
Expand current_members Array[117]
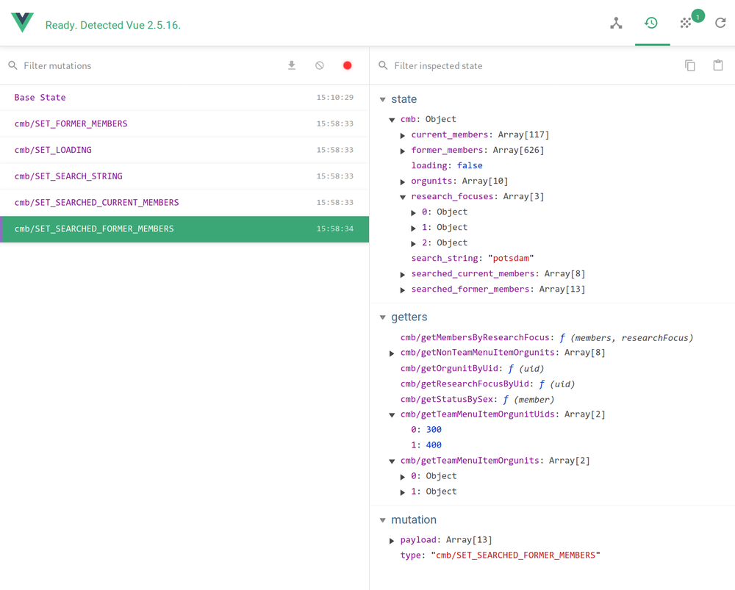(403, 135)
